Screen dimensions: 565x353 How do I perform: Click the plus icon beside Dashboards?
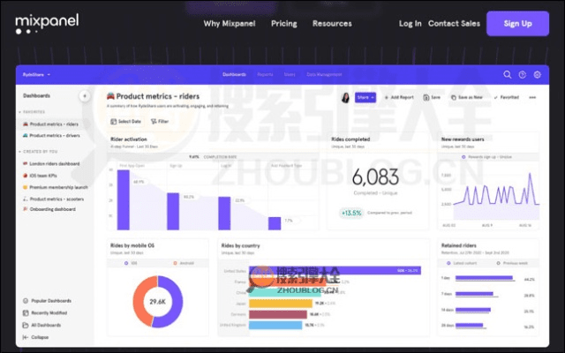coord(85,95)
